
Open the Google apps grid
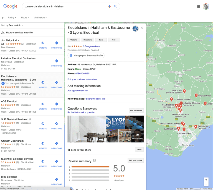[x=199, y=6]
